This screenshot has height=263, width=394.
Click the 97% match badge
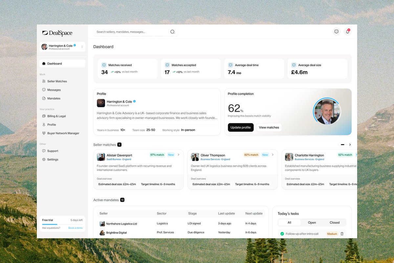157,155
